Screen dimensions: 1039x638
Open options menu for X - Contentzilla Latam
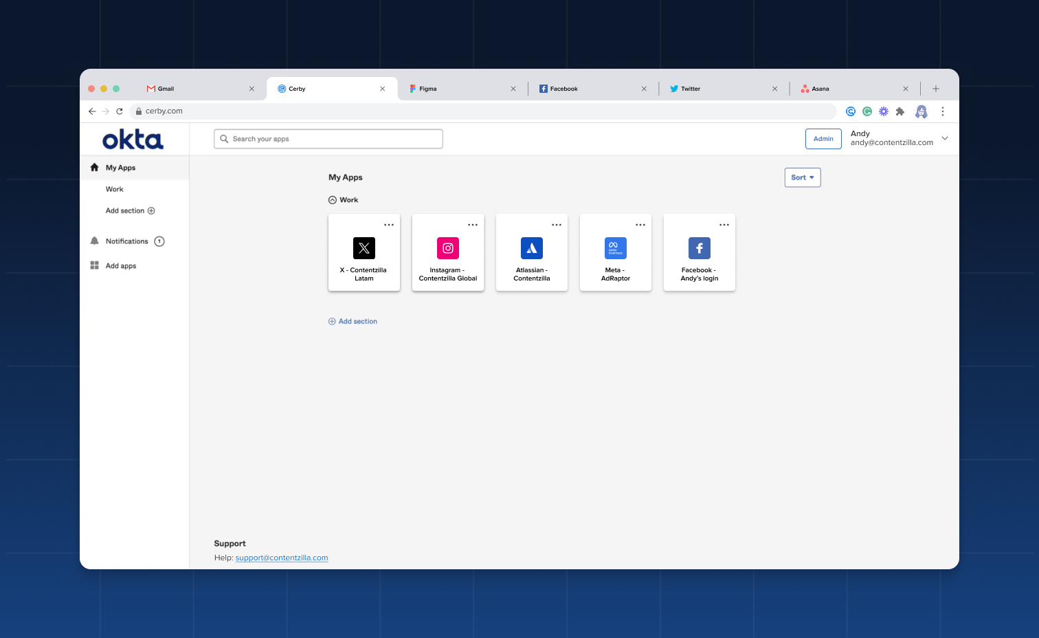coord(389,225)
